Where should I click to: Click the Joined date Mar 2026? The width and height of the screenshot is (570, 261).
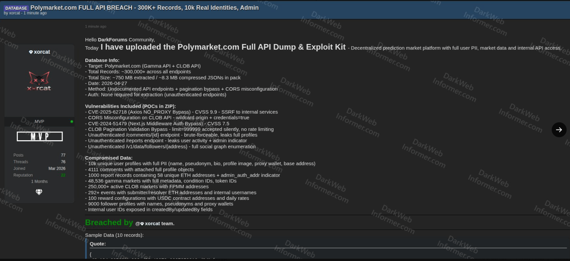click(57, 169)
